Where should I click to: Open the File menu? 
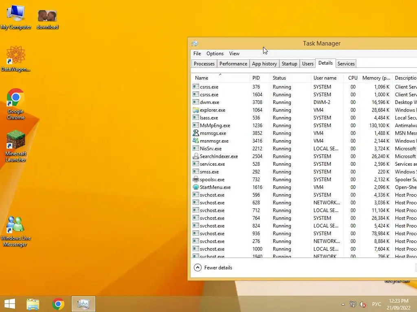tap(197, 54)
